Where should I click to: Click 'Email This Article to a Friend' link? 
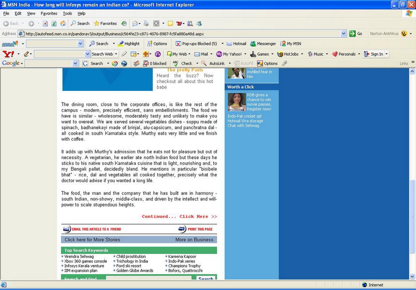[x=96, y=229]
